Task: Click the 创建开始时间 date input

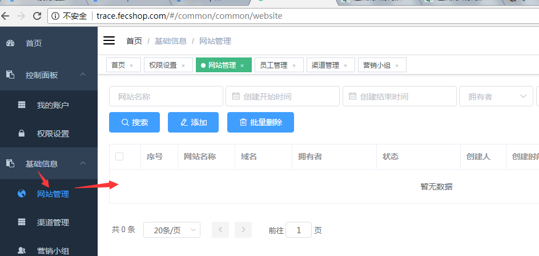Action: [x=283, y=96]
